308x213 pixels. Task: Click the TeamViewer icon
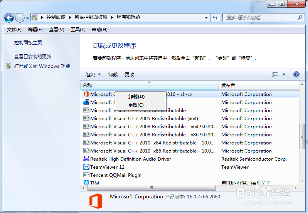point(86,167)
